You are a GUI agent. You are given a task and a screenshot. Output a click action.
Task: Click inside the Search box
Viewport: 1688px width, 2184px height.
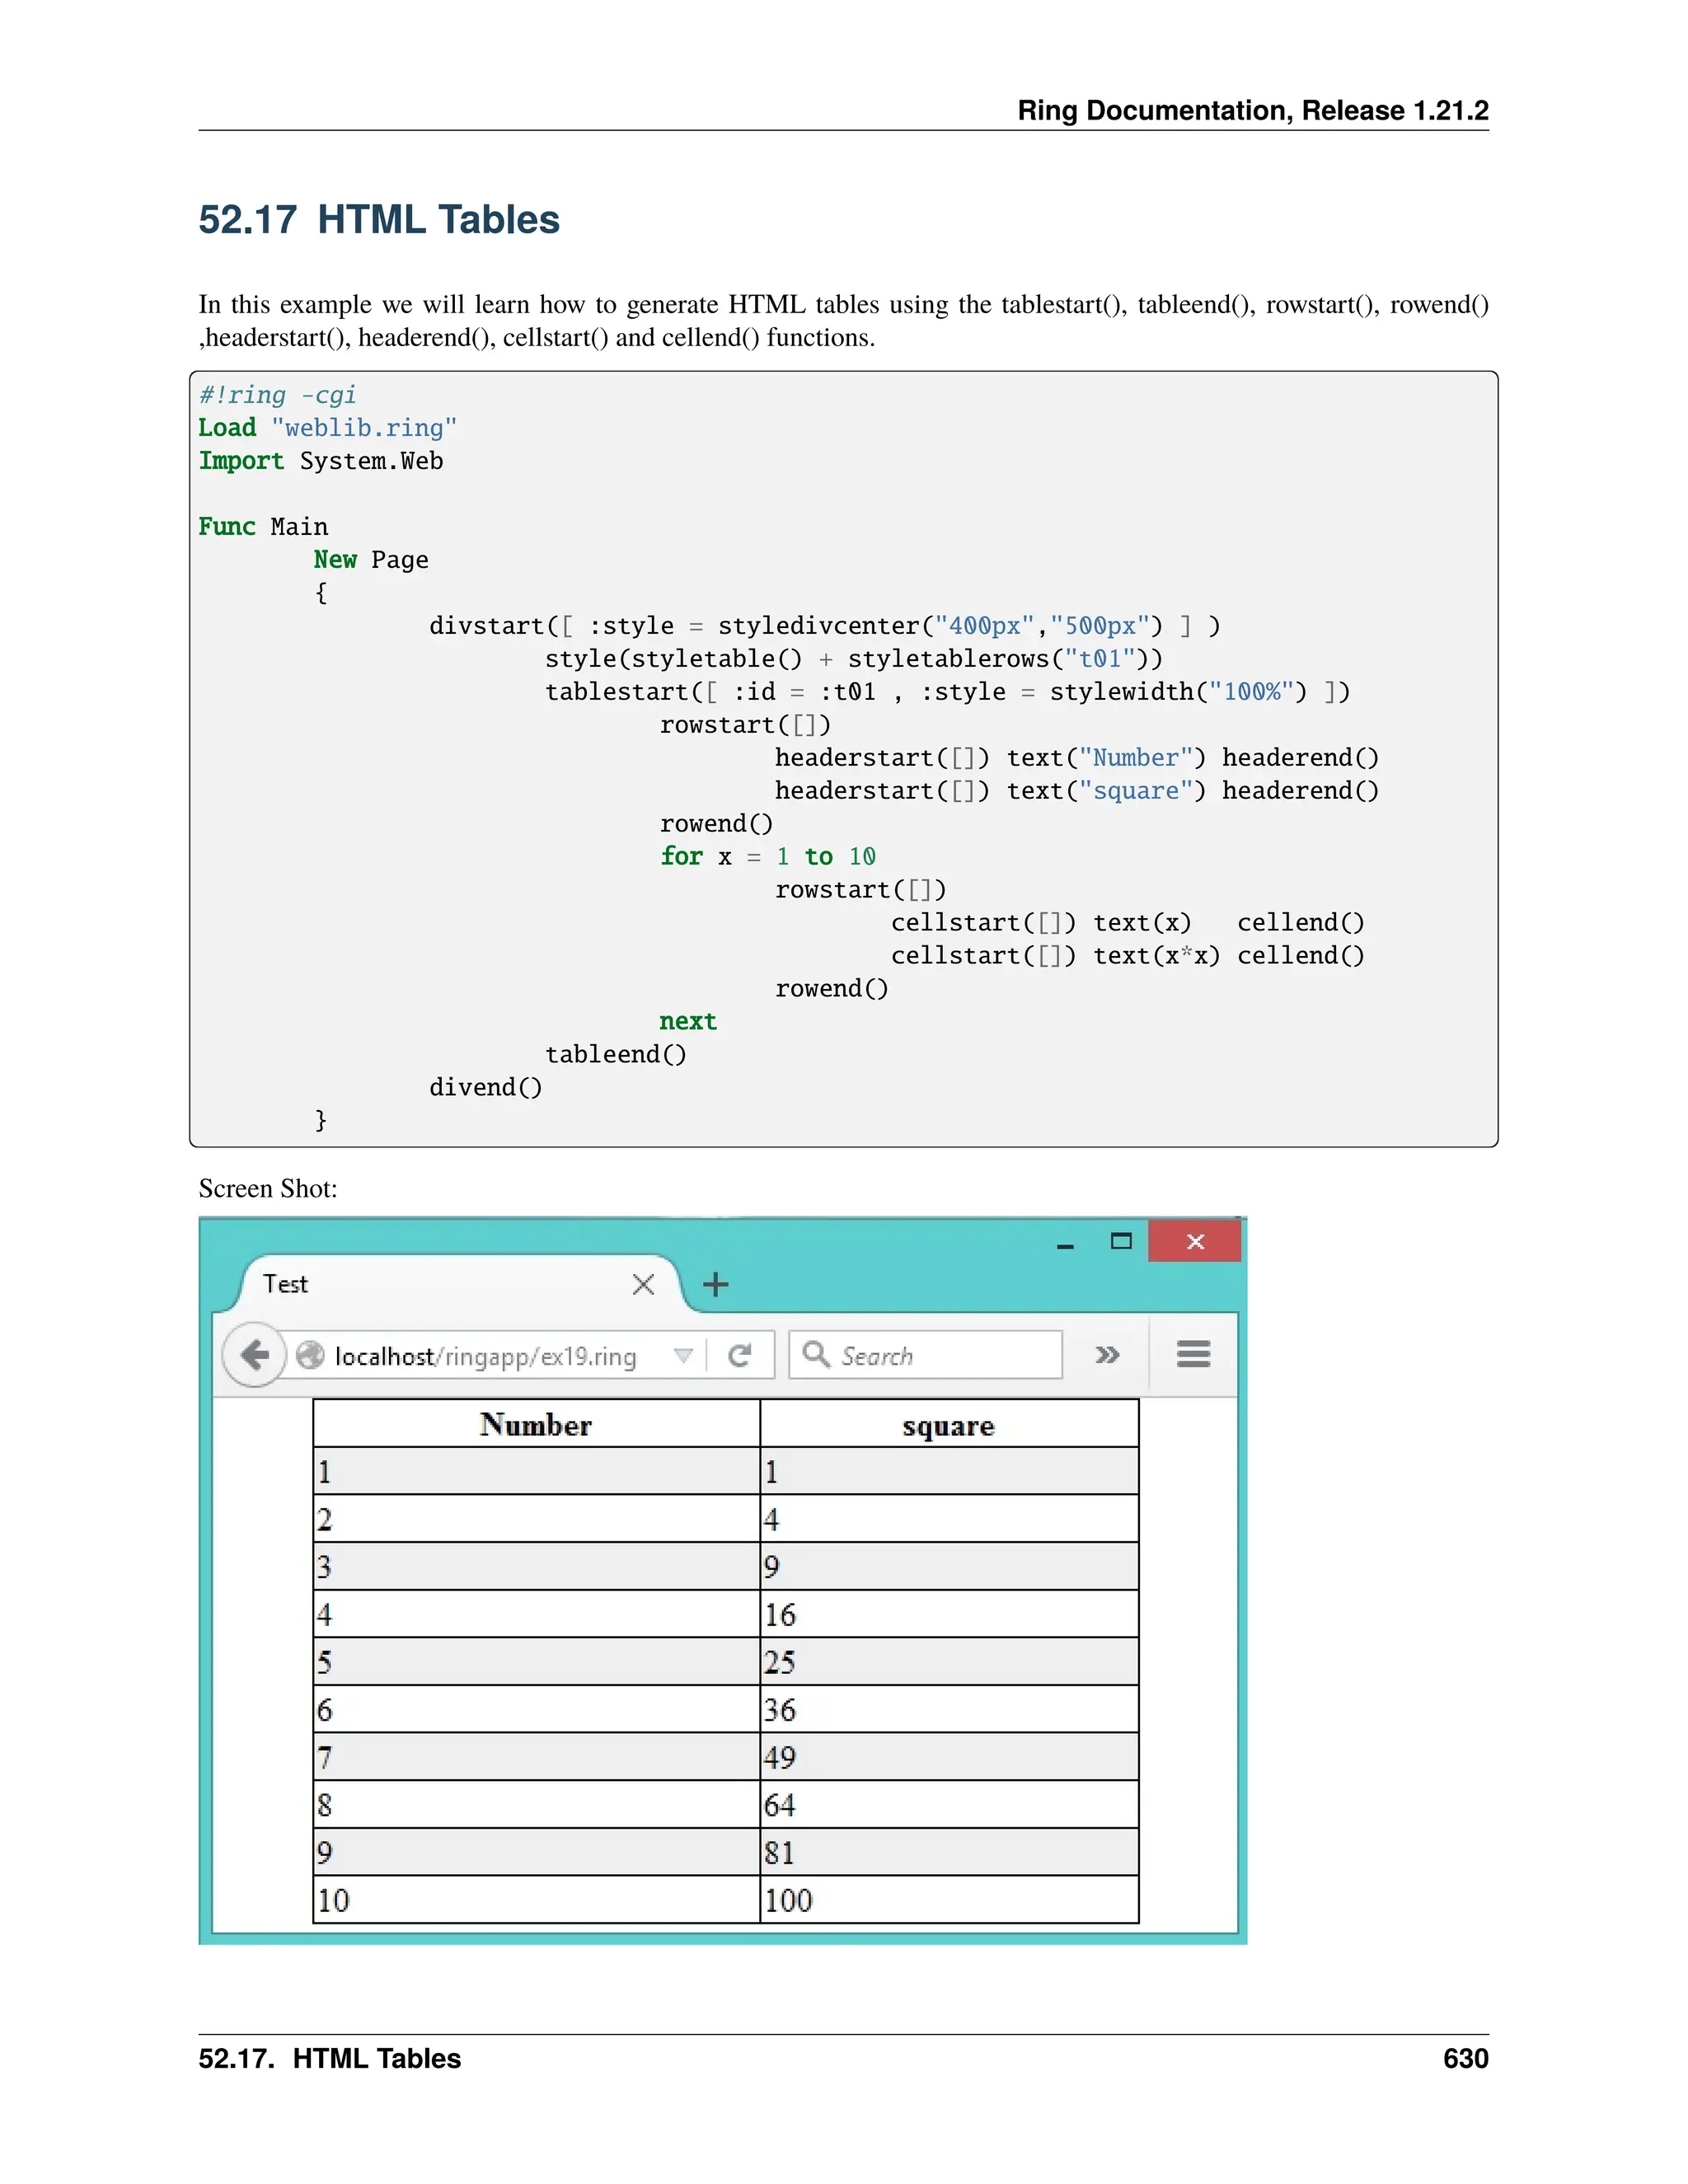tap(940, 1356)
